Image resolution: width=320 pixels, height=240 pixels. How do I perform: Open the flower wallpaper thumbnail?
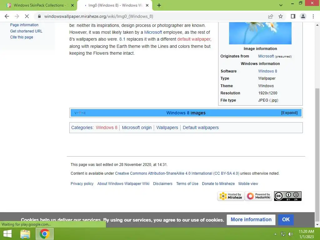click(260, 33)
